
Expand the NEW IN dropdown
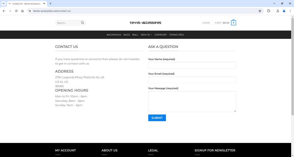coord(146,35)
